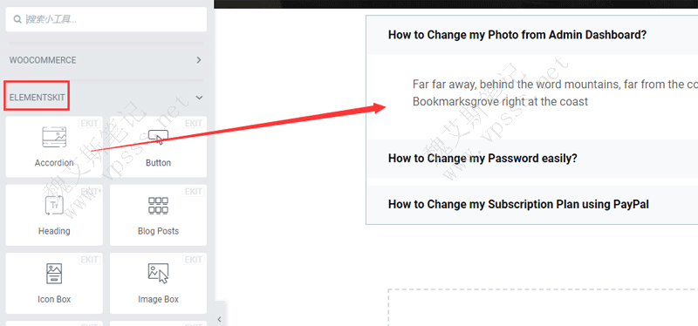Pick the Button widget icon
698x326 pixels.
click(158, 137)
